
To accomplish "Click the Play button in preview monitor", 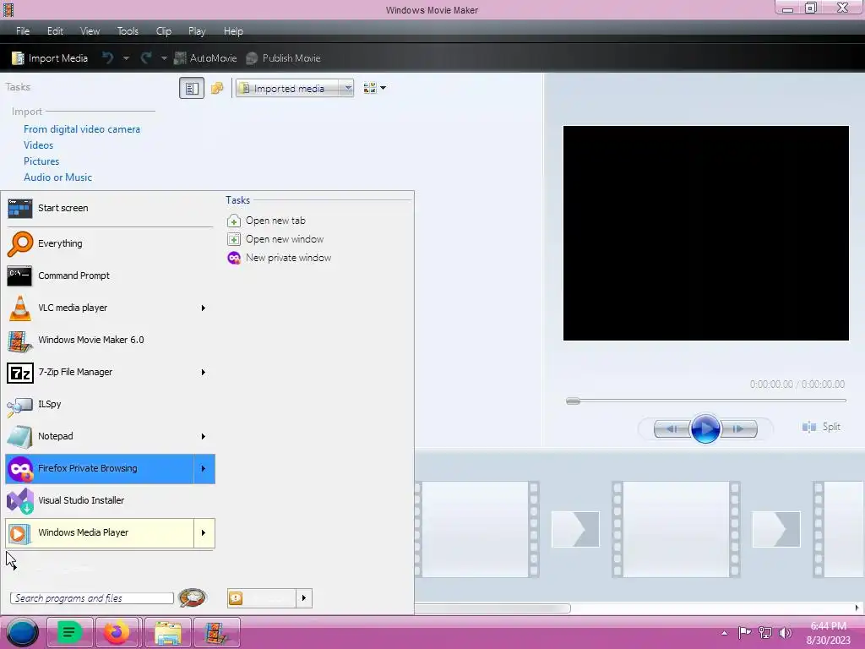I will click(x=705, y=428).
